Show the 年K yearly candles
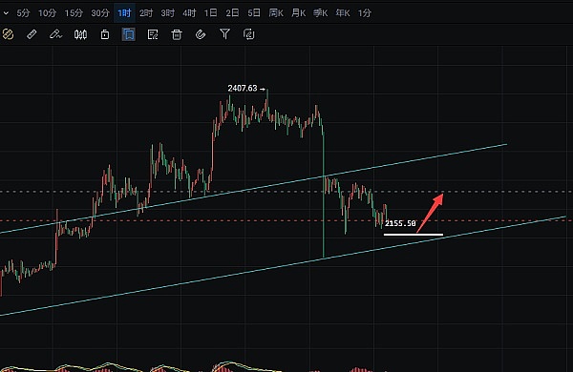Image resolution: width=573 pixels, height=372 pixels. [343, 13]
